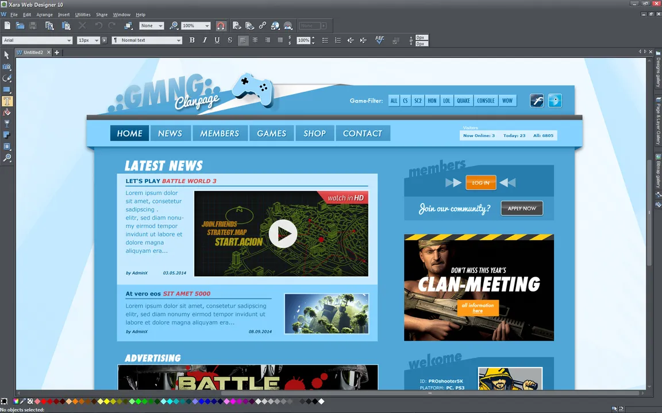Toggle underline formatting

[217, 40]
